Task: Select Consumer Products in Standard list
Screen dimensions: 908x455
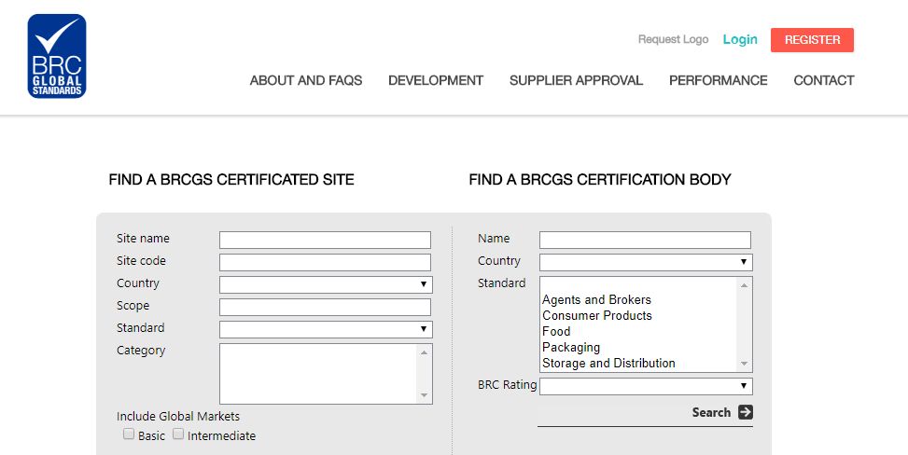Action: pyautogui.click(x=597, y=315)
